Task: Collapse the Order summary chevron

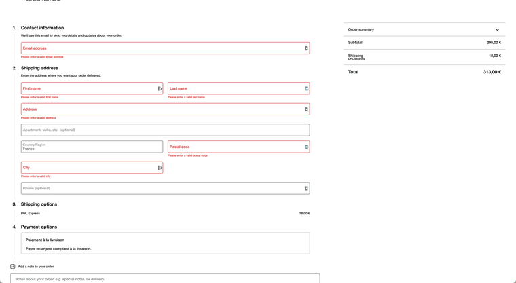Action: (497, 30)
